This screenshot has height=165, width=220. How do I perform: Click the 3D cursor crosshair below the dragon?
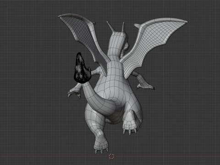point(111,156)
